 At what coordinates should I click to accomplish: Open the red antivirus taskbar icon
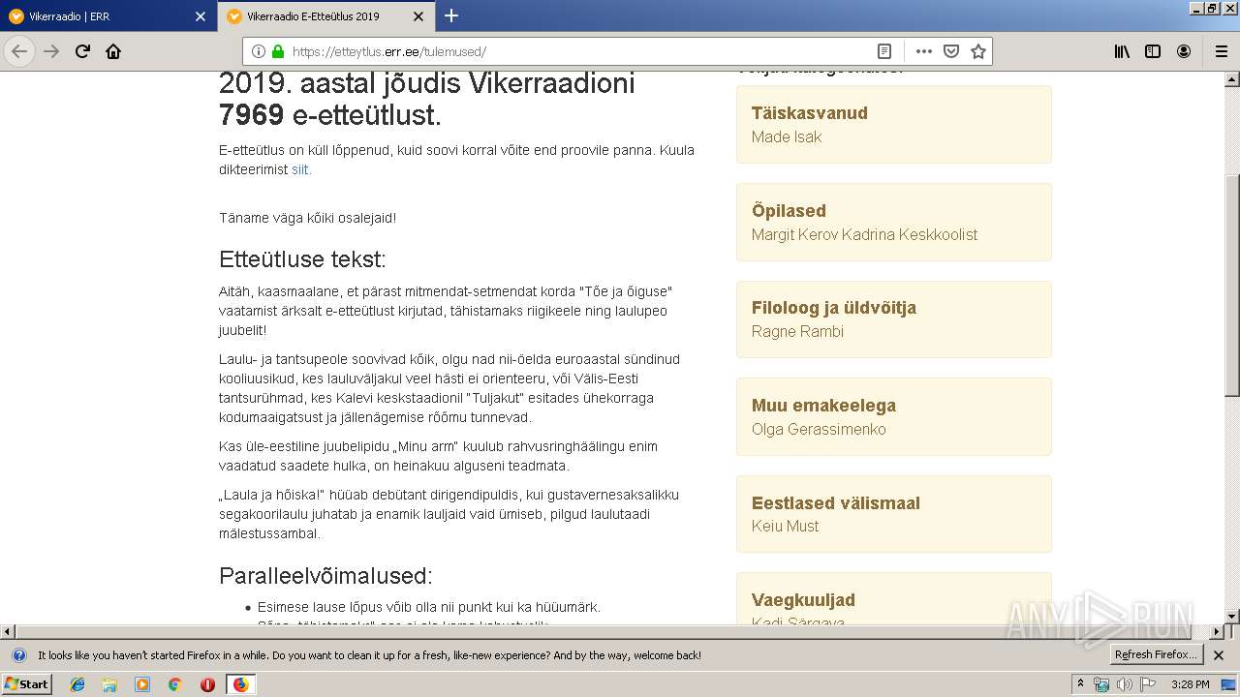(207, 684)
